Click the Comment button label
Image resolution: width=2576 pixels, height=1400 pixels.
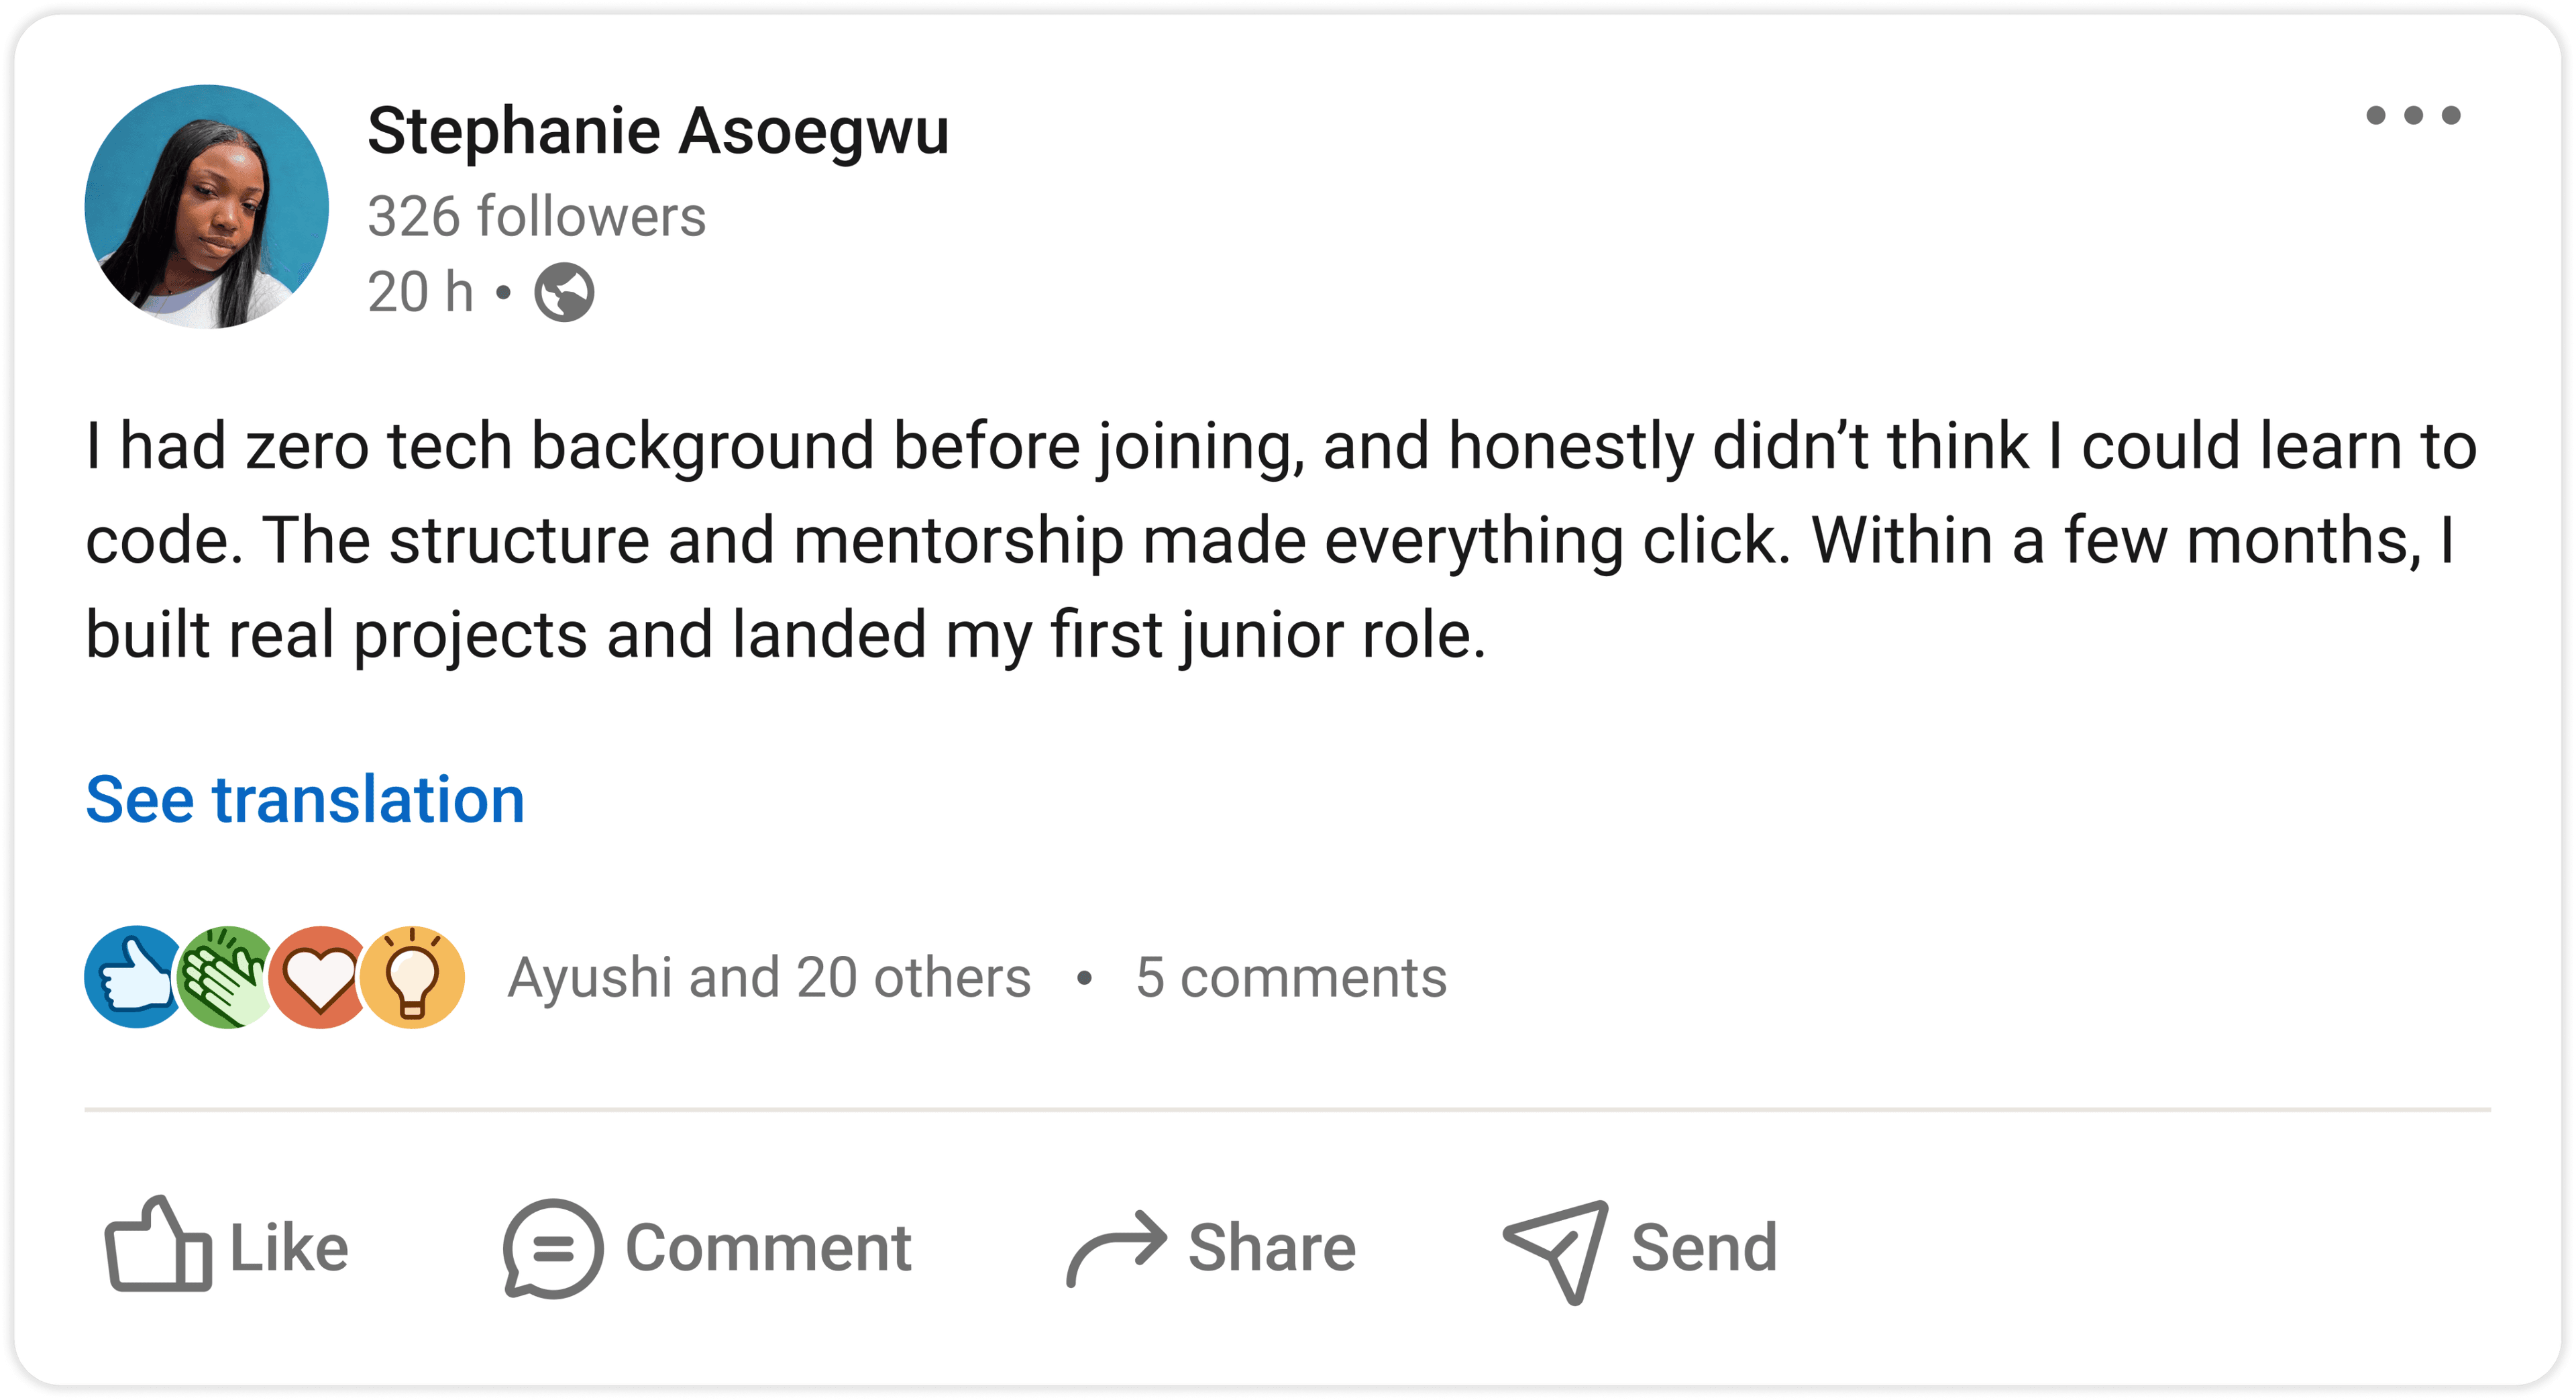click(768, 1248)
